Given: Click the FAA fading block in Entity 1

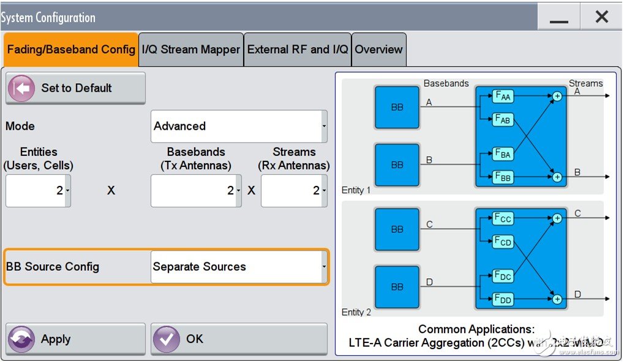Looking at the screenshot, I should pos(503,96).
